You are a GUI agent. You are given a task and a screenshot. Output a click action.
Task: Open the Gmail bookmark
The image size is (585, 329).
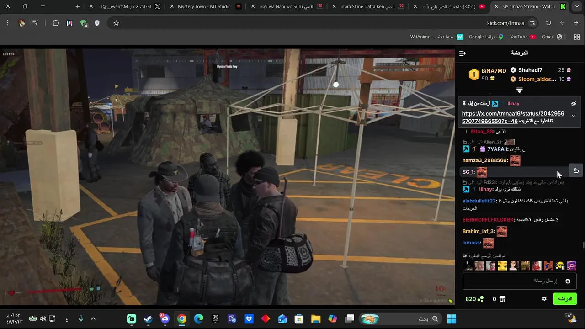[552, 37]
